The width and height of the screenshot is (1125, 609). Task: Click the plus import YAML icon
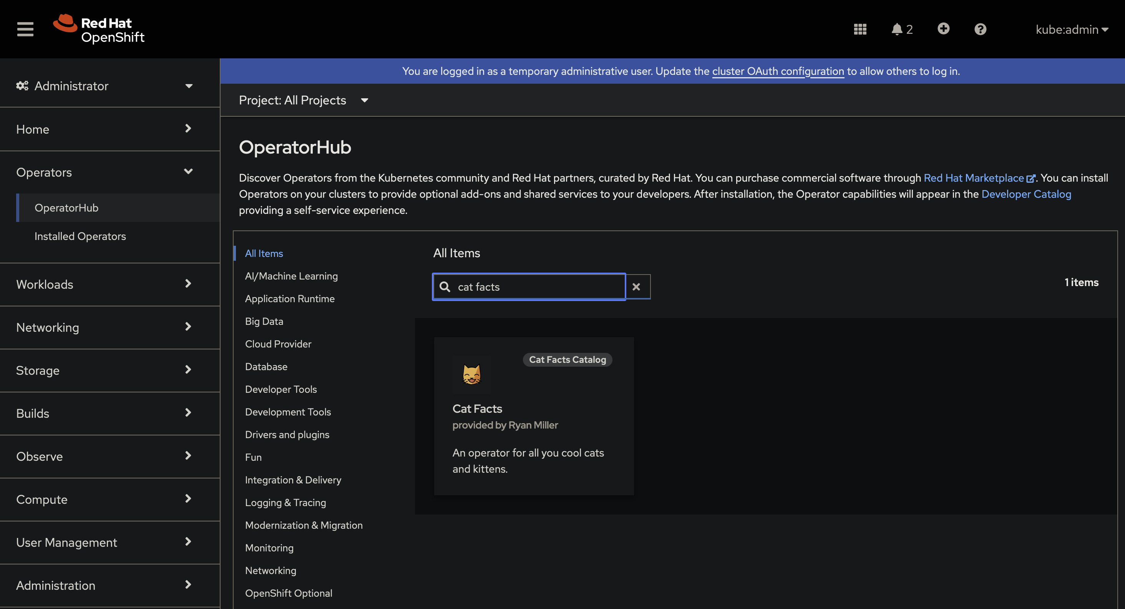point(943,29)
